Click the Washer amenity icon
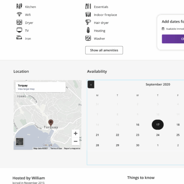Image resolution: width=184 pixels, height=184 pixels. tap(88, 38)
